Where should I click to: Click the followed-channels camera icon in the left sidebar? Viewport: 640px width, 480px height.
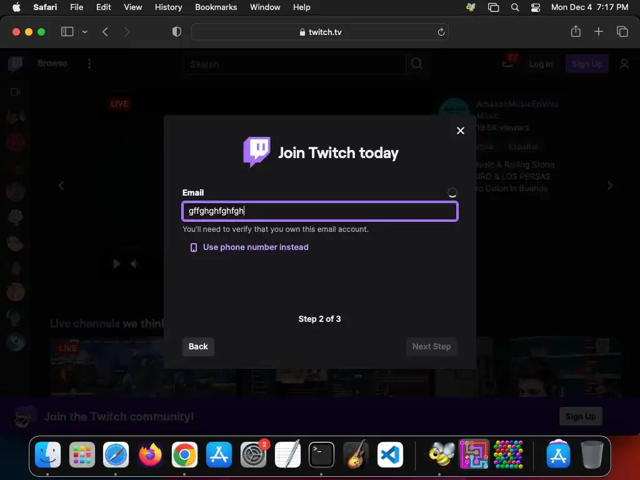point(15,92)
